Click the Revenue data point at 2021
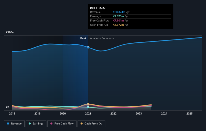The width and height of the screenshot is (206, 131). [88, 47]
